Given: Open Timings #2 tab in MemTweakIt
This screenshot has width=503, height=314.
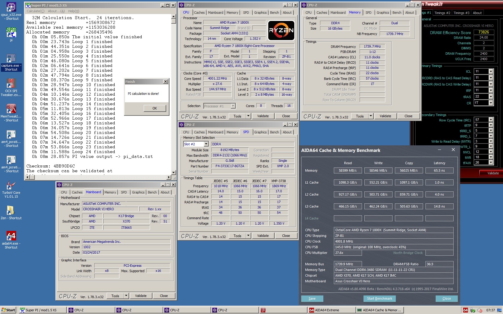Looking at the screenshot, I should click(442, 13).
